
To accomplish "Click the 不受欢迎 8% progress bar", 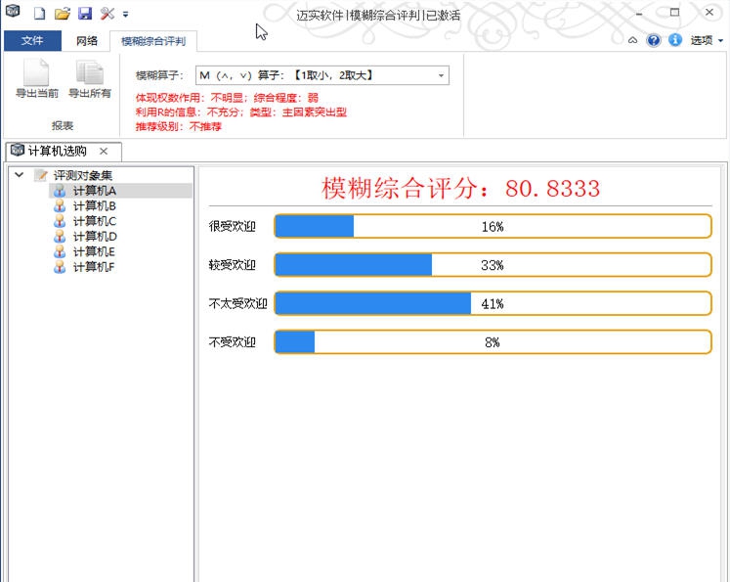I will [494, 342].
